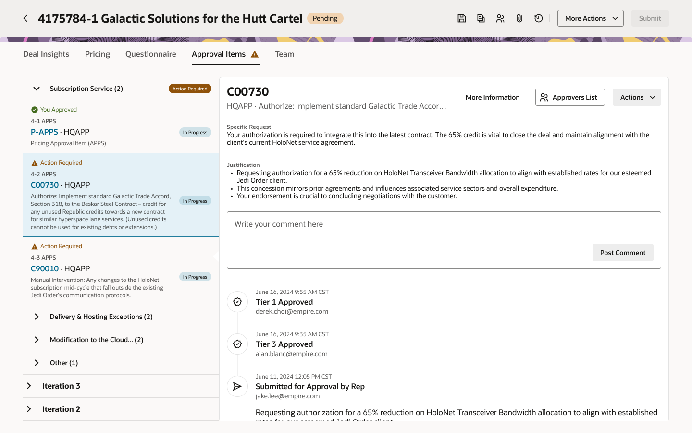Click the C00730 heading in detail panel
Image resolution: width=692 pixels, height=433 pixels.
pos(247,91)
